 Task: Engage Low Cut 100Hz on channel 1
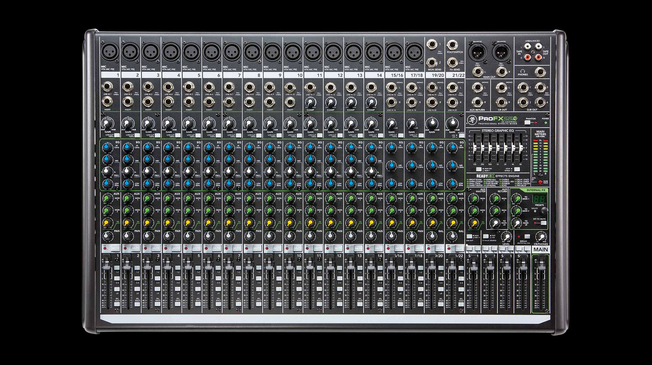[x=117, y=135]
